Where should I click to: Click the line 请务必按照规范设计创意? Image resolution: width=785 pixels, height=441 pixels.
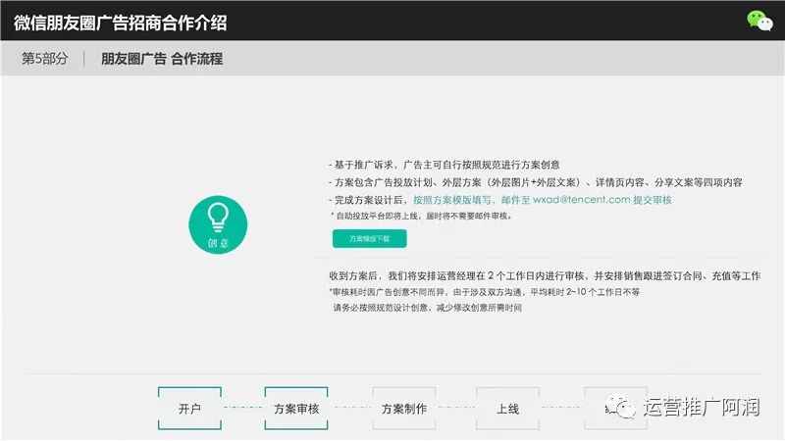click(x=428, y=308)
